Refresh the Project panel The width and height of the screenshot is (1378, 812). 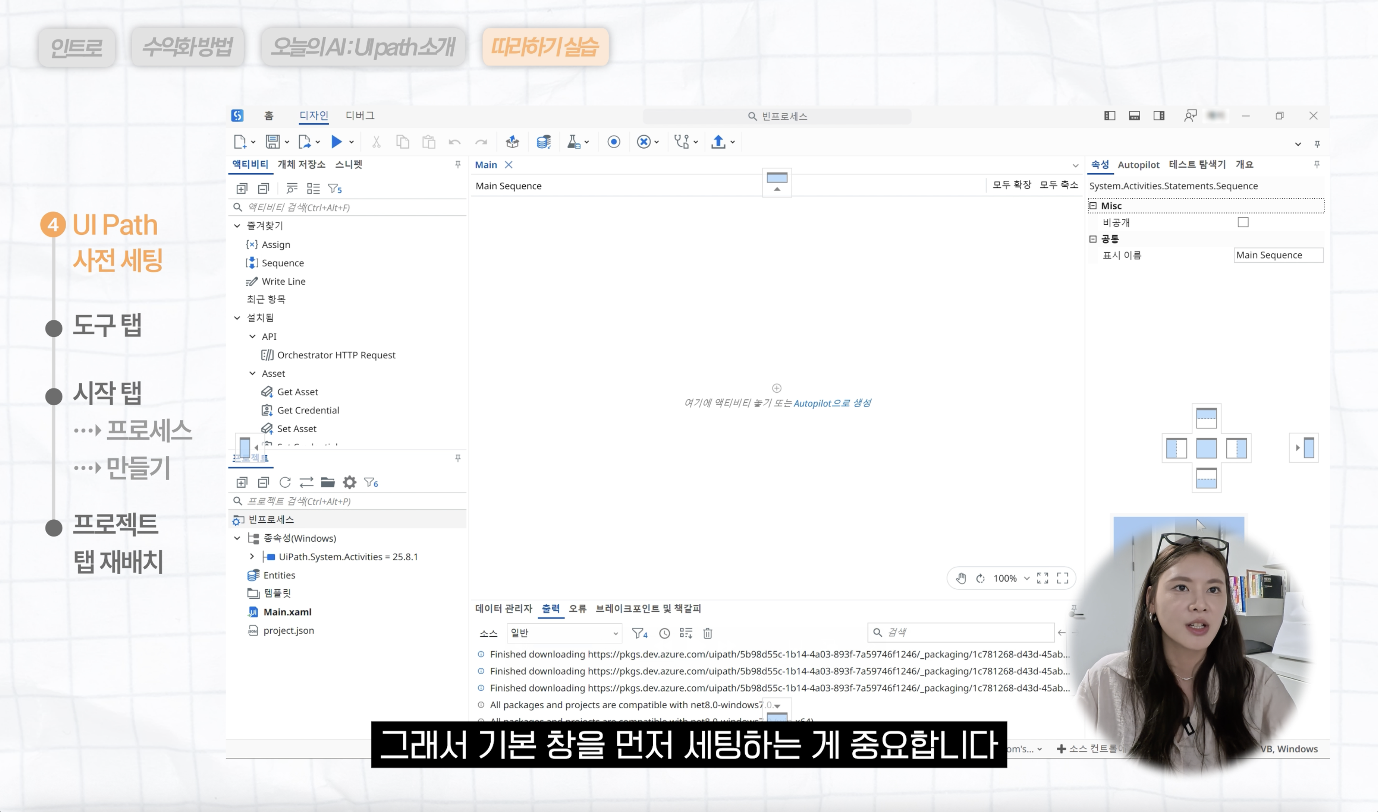285,483
